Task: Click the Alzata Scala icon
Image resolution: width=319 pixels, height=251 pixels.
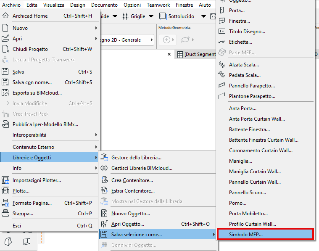Action: (221, 64)
